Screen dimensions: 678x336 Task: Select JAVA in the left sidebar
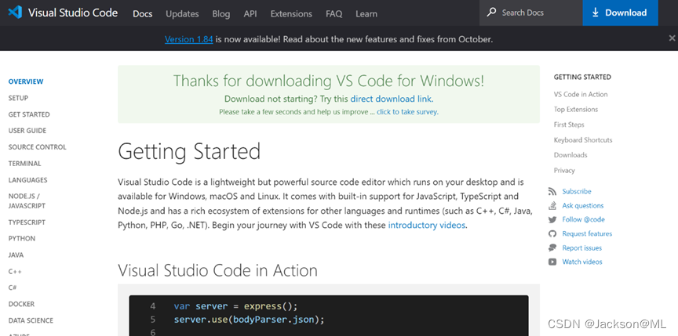16,255
